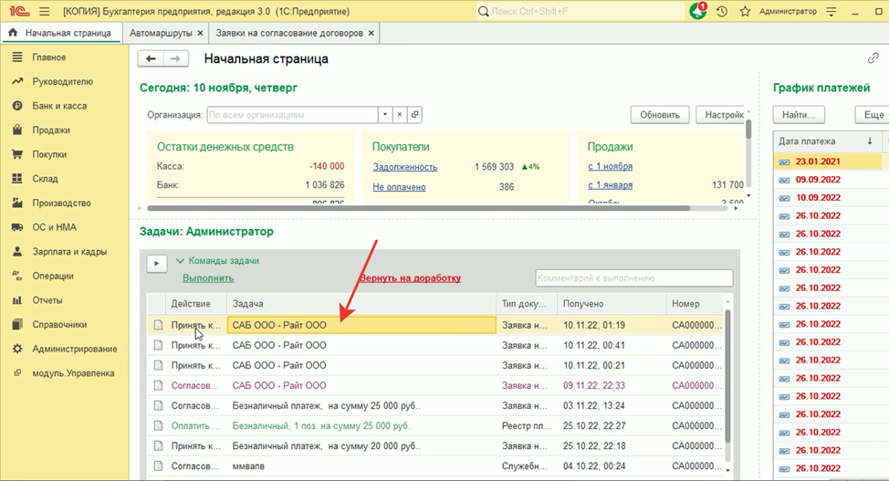Open the Руководителю sidebar section
The image size is (889, 481).
tap(64, 81)
